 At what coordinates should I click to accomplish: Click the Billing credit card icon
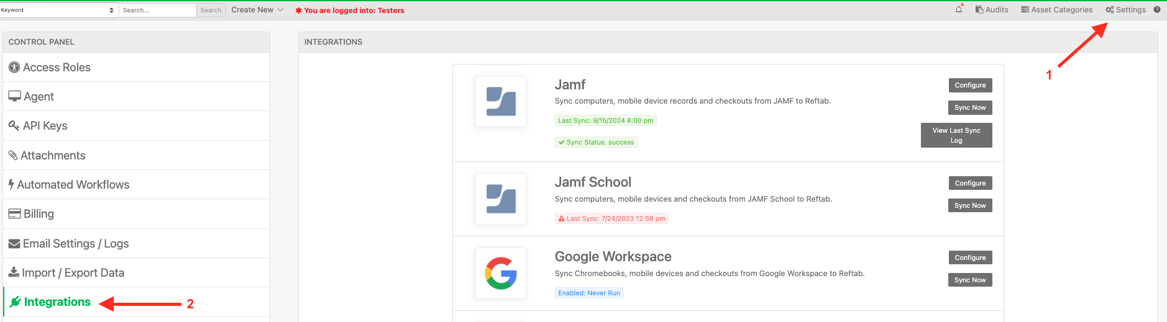pos(14,214)
